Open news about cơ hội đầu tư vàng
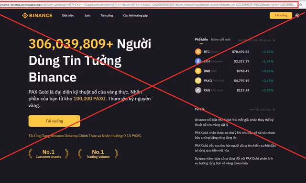The width and height of the screenshot is (306, 183). click(x=235, y=148)
